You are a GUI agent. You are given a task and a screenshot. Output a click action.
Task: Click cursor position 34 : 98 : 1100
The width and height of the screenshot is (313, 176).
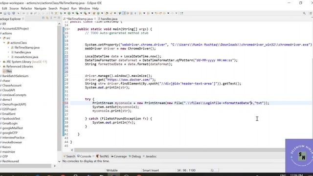[186, 170]
